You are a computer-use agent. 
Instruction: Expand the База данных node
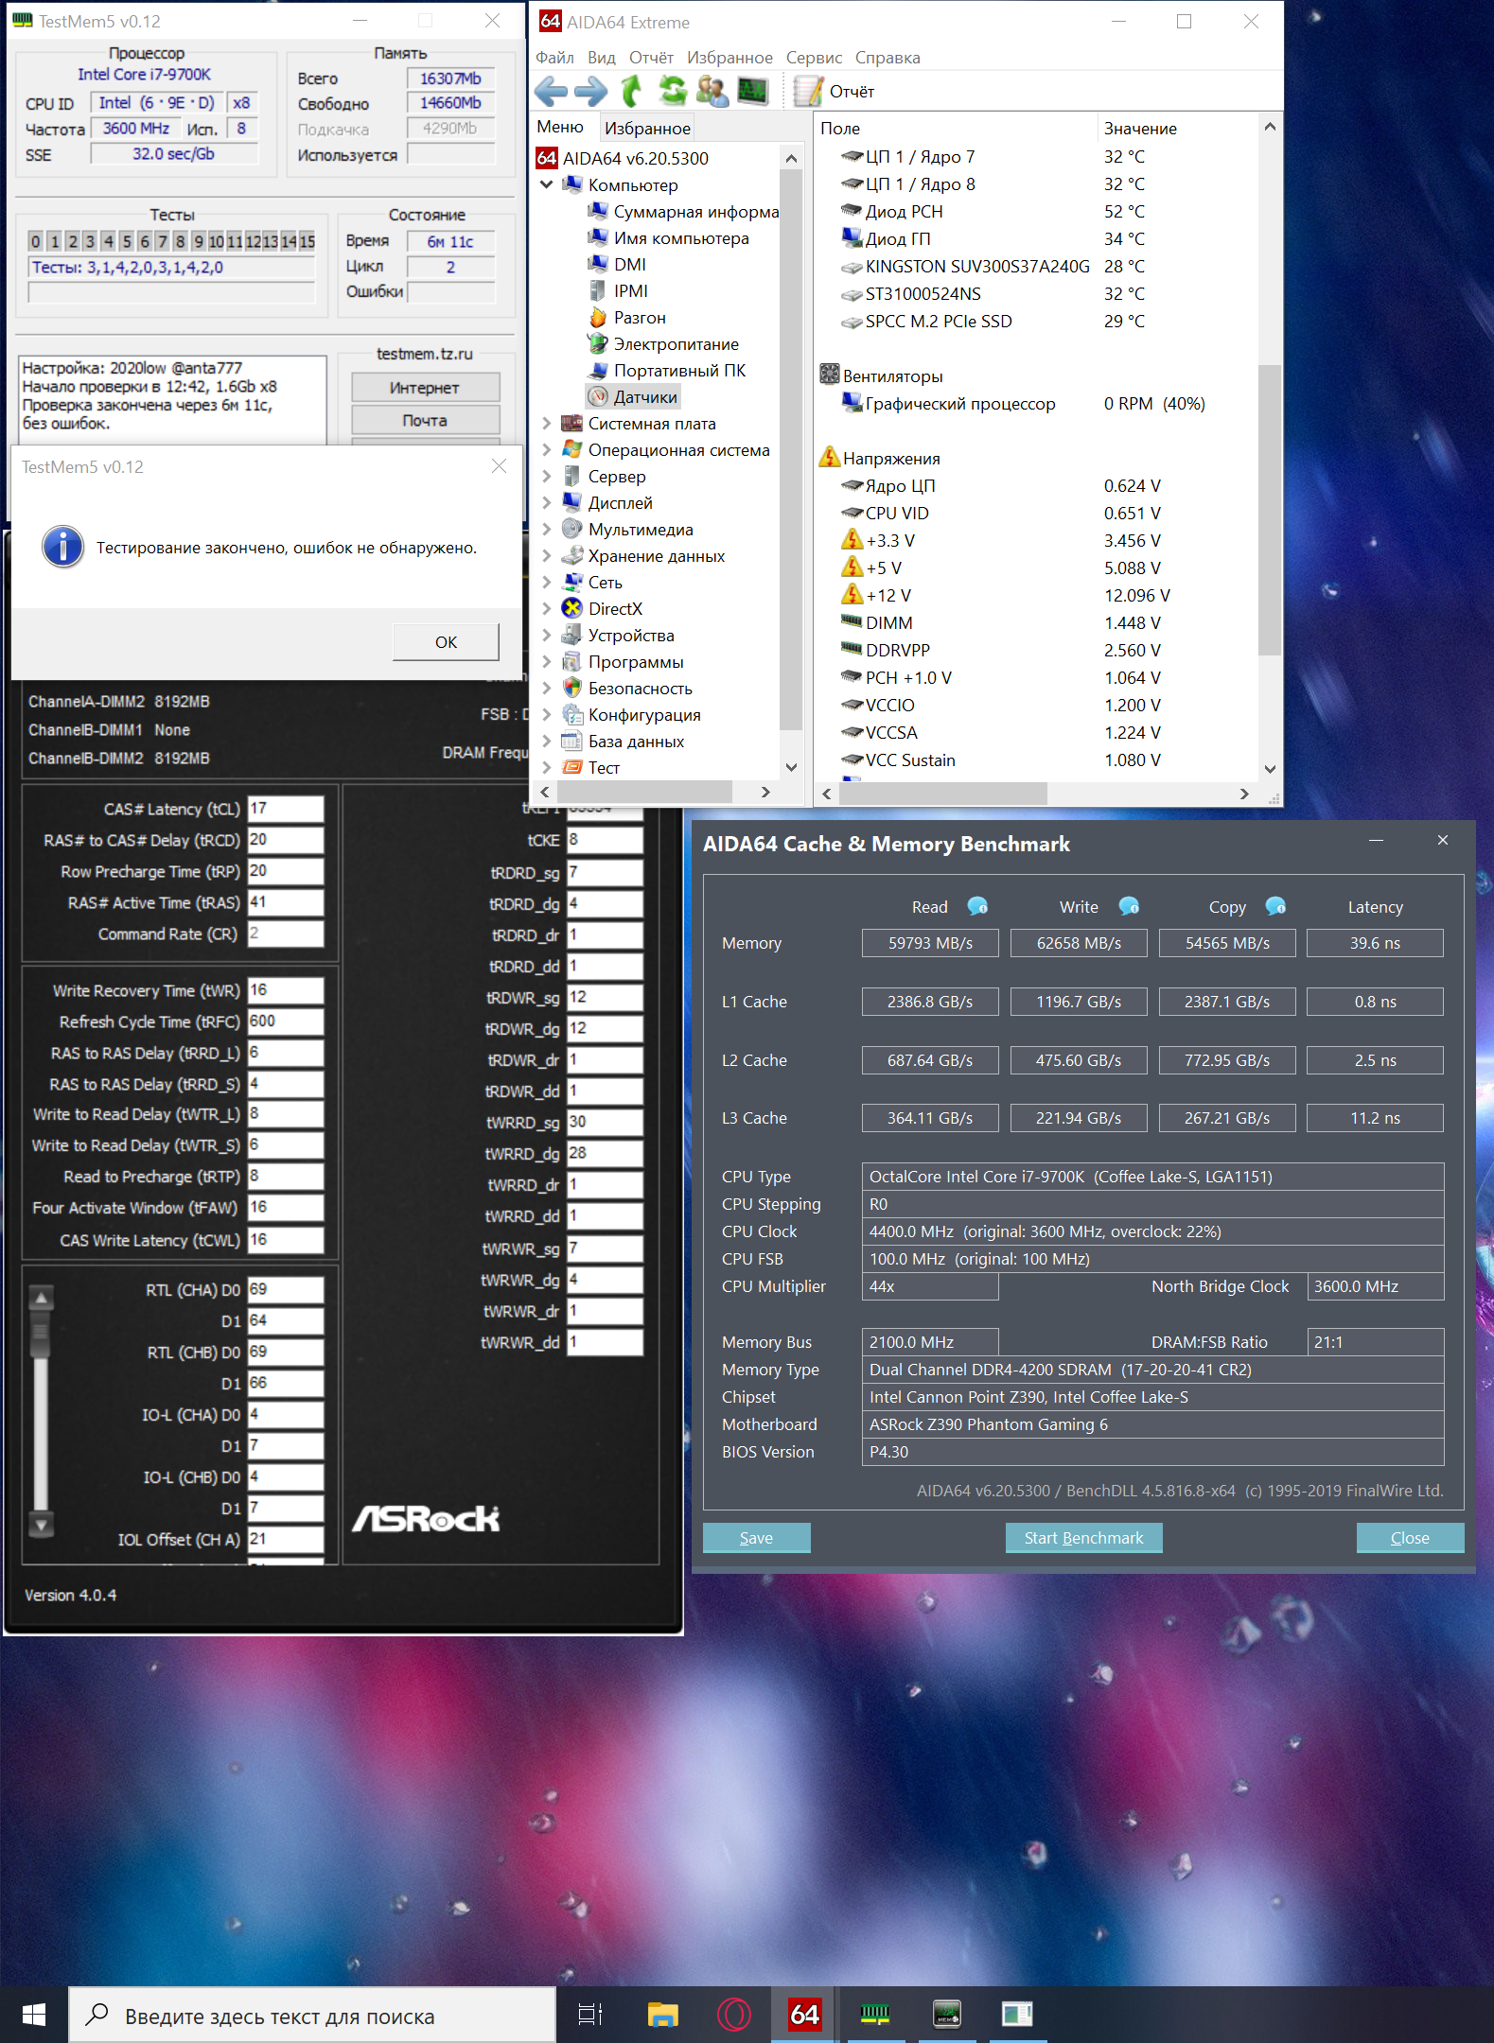pos(547,741)
